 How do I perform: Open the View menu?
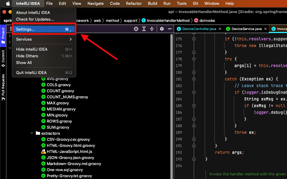click(77, 3)
